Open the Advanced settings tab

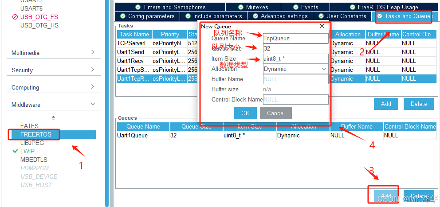coord(280,16)
